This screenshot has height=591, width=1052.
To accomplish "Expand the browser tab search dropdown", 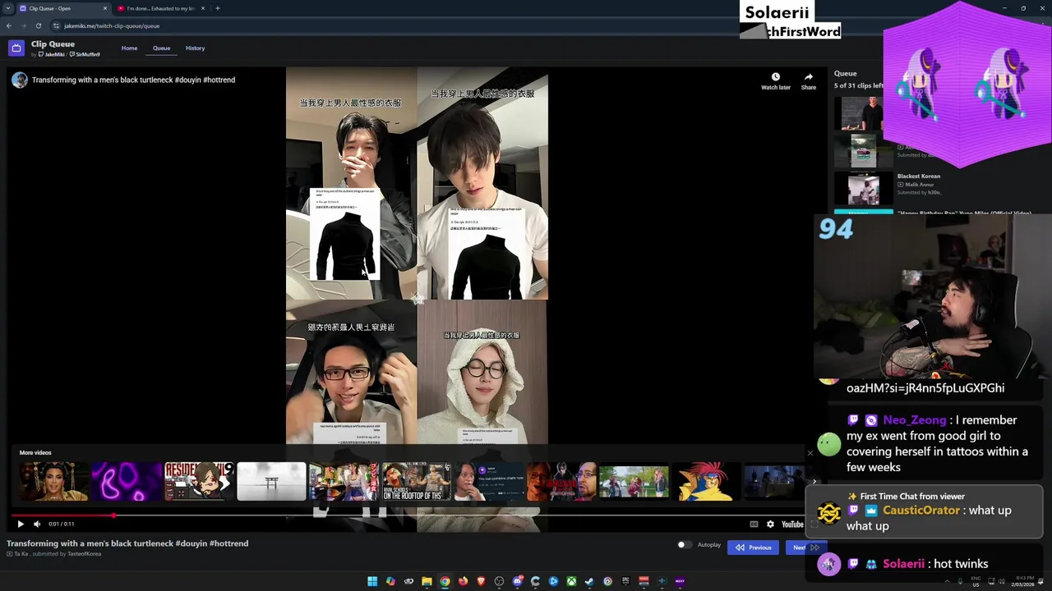I will 7,8.
